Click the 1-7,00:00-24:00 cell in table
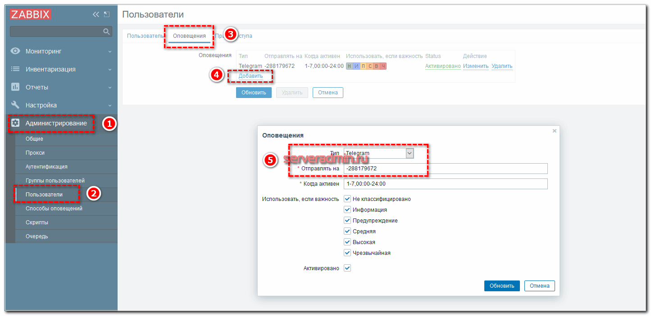This screenshot has width=651, height=316. click(x=324, y=66)
